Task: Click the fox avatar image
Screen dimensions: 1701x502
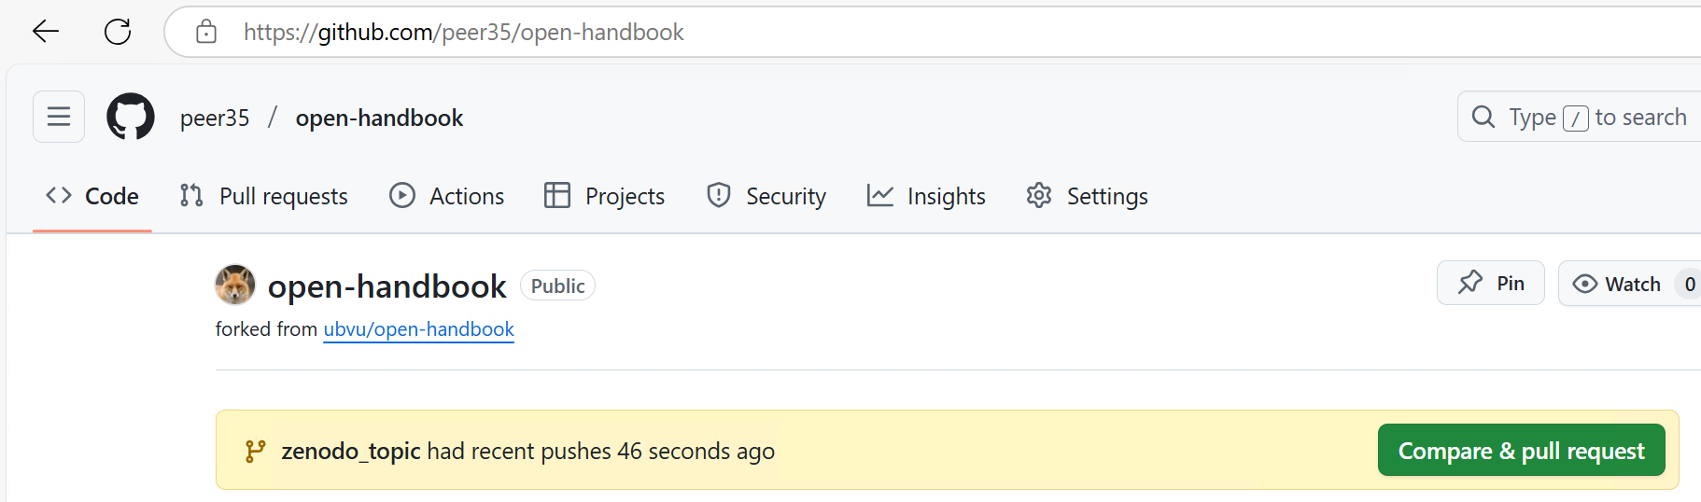Action: pyautogui.click(x=235, y=285)
